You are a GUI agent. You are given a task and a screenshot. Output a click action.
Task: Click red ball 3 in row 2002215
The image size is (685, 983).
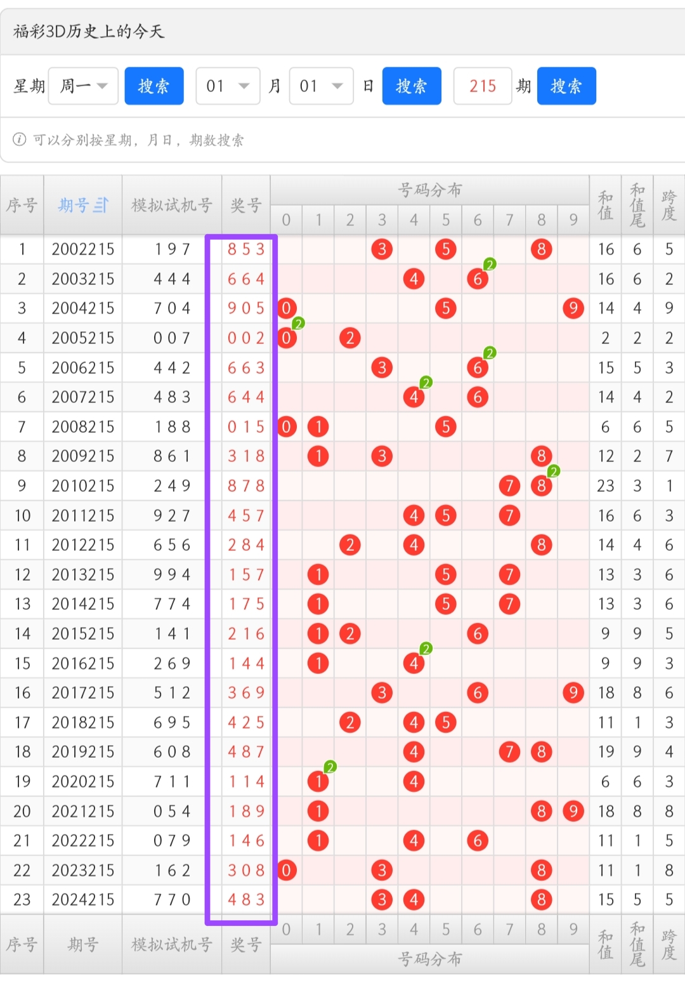click(x=382, y=249)
